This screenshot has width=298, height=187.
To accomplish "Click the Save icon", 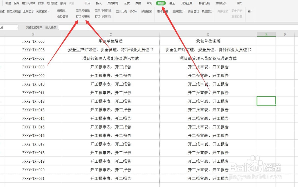I will [x=16, y=3].
